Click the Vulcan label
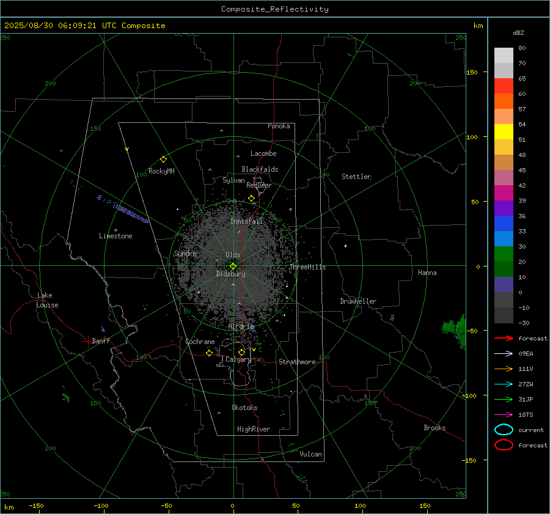Viewport: 550px width, 514px height. click(x=310, y=454)
